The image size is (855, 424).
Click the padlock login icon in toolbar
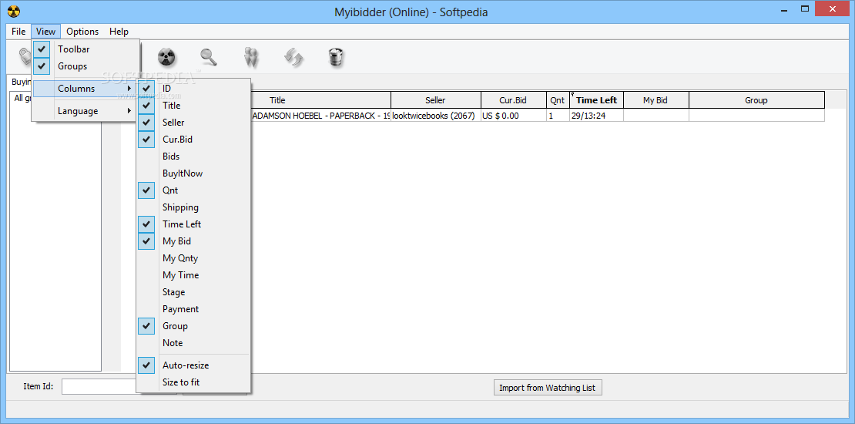click(25, 56)
